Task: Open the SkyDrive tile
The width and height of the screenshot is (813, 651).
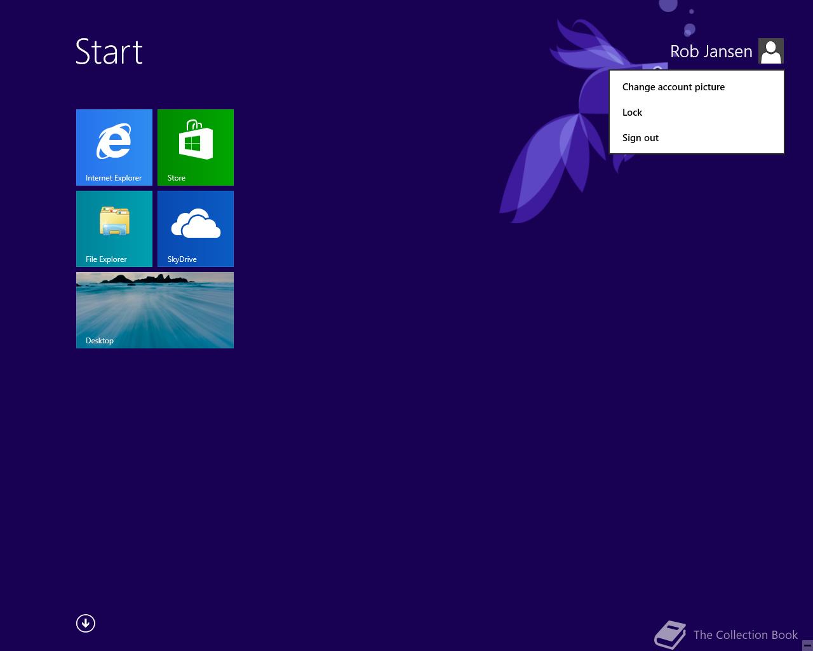Action: click(196, 229)
